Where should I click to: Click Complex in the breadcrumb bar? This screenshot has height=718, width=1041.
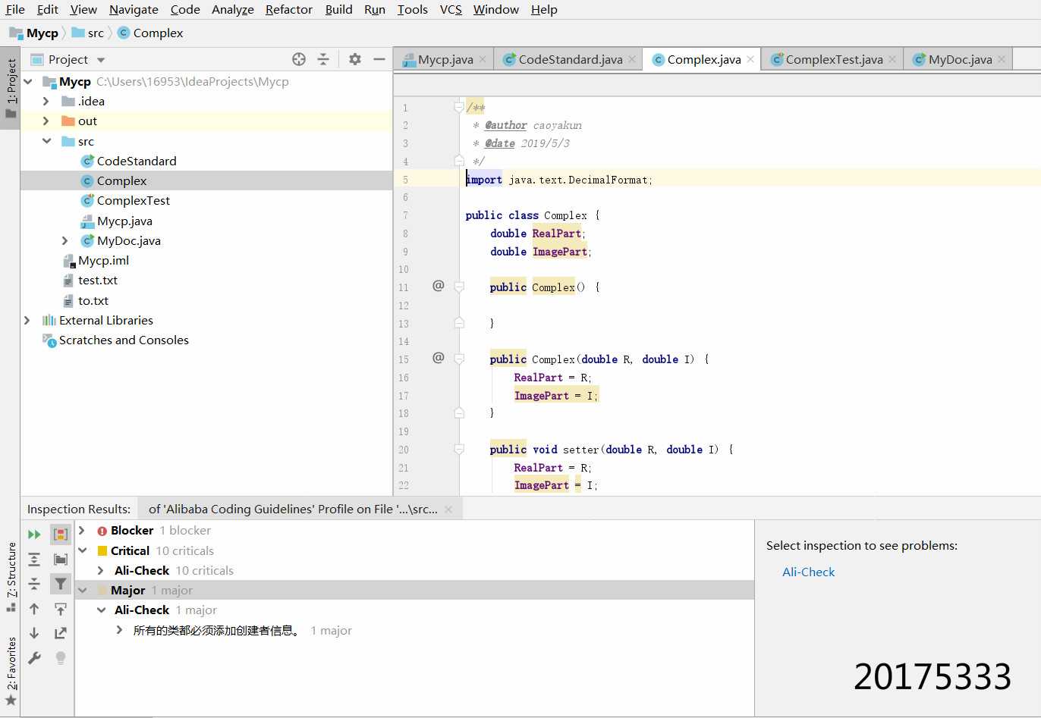click(x=158, y=33)
